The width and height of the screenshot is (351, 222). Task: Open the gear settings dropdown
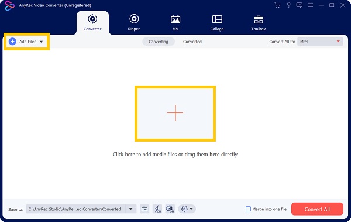point(187,209)
